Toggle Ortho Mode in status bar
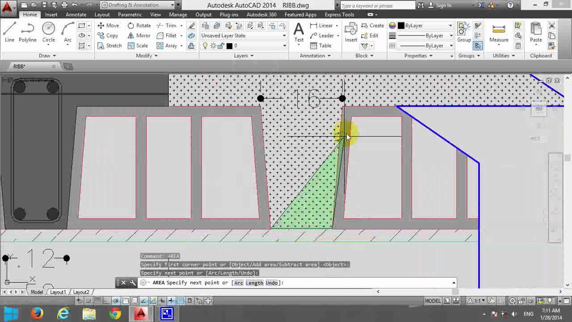 [x=107, y=301]
